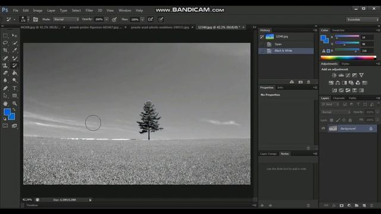Select the Healing Brush tool
This screenshot has height=214, width=381.
click(x=5, y=58)
